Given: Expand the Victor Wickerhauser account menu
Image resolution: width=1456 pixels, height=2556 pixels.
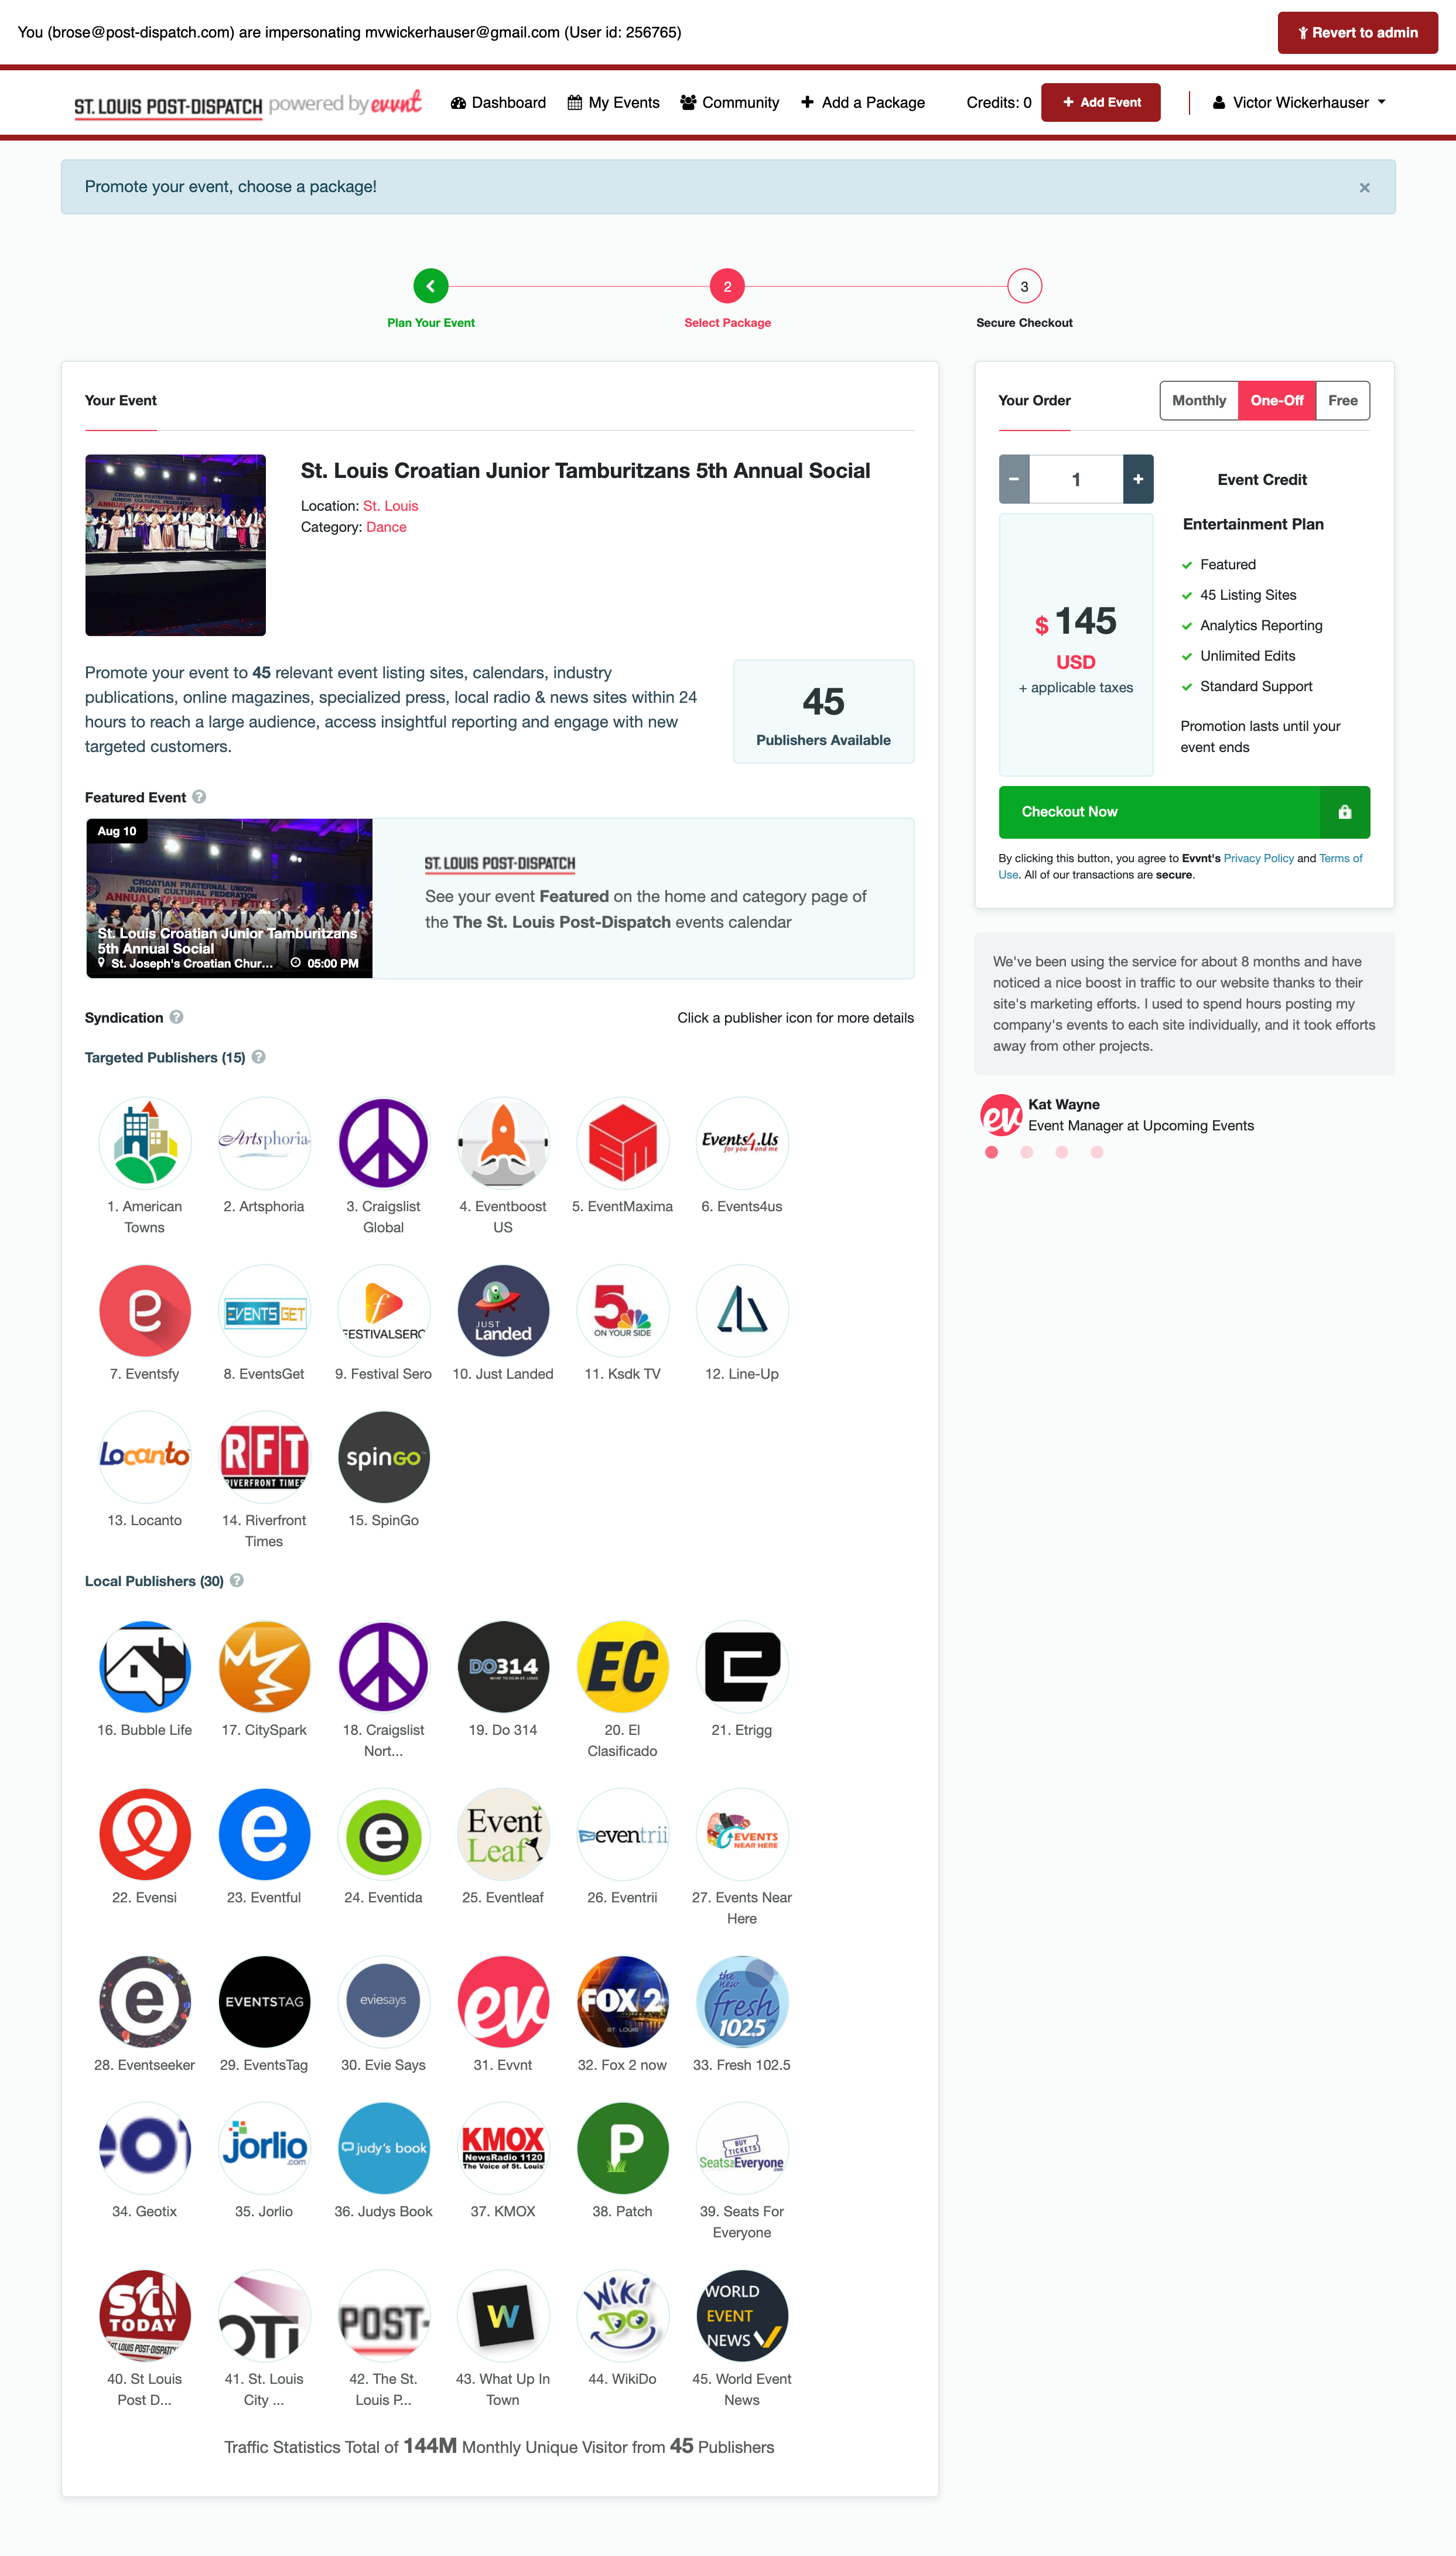Looking at the screenshot, I should click(1299, 103).
